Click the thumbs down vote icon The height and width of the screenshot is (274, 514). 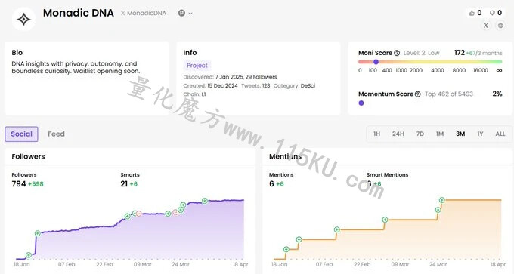(492, 13)
